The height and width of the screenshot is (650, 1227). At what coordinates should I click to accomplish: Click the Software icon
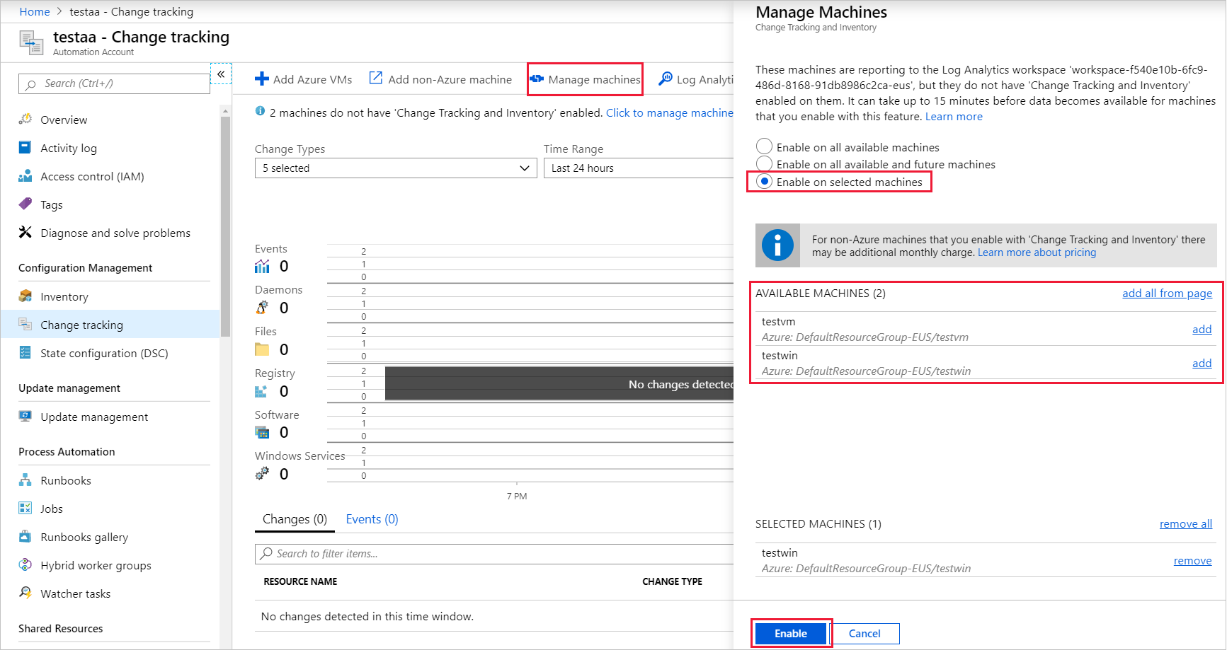pos(262,432)
